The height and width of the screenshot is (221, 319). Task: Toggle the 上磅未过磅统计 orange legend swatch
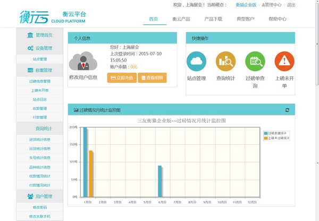coord(266,138)
